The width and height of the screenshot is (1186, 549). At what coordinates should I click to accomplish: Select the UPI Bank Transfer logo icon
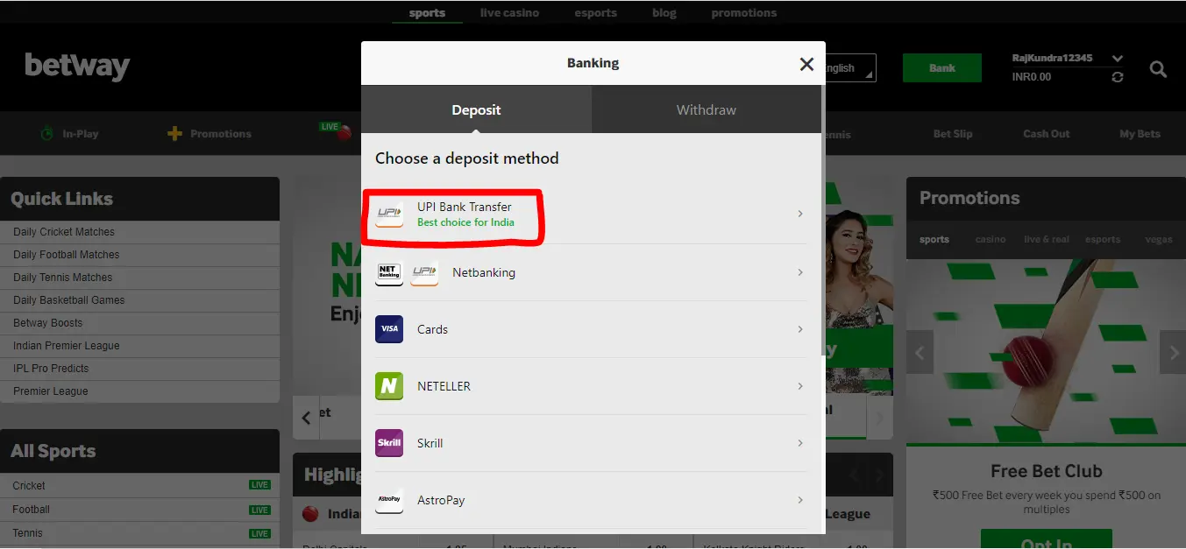[x=389, y=214]
